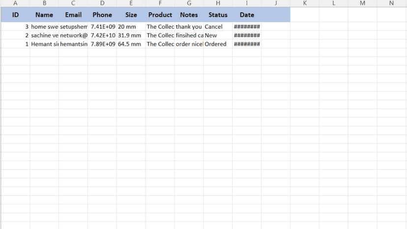This screenshot has height=229, width=407.
Task: Select the notes cell 'order nice'
Action: tap(189, 44)
